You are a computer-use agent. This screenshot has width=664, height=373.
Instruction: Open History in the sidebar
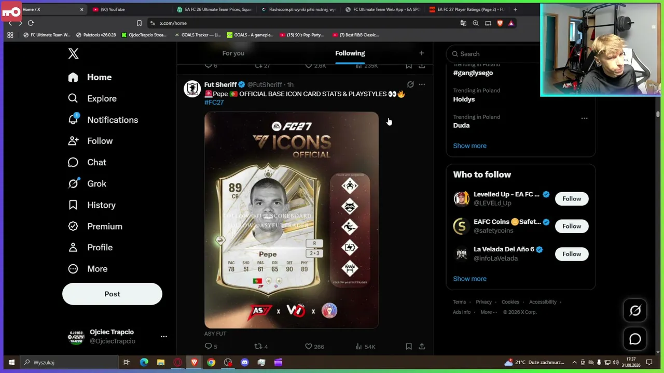pos(92,205)
